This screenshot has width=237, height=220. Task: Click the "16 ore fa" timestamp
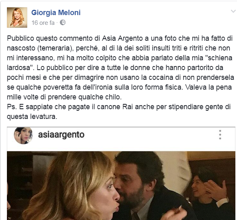pyautogui.click(x=43, y=23)
